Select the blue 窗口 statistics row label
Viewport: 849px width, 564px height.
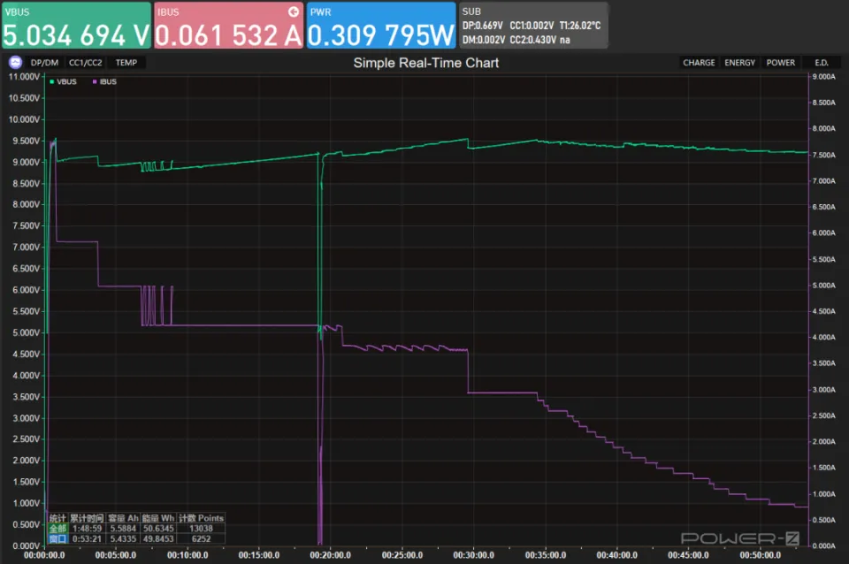click(57, 537)
